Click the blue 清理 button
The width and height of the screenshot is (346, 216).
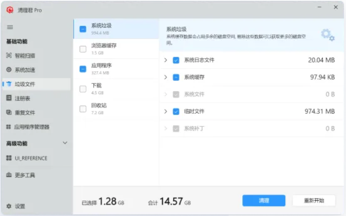[x=264, y=201]
